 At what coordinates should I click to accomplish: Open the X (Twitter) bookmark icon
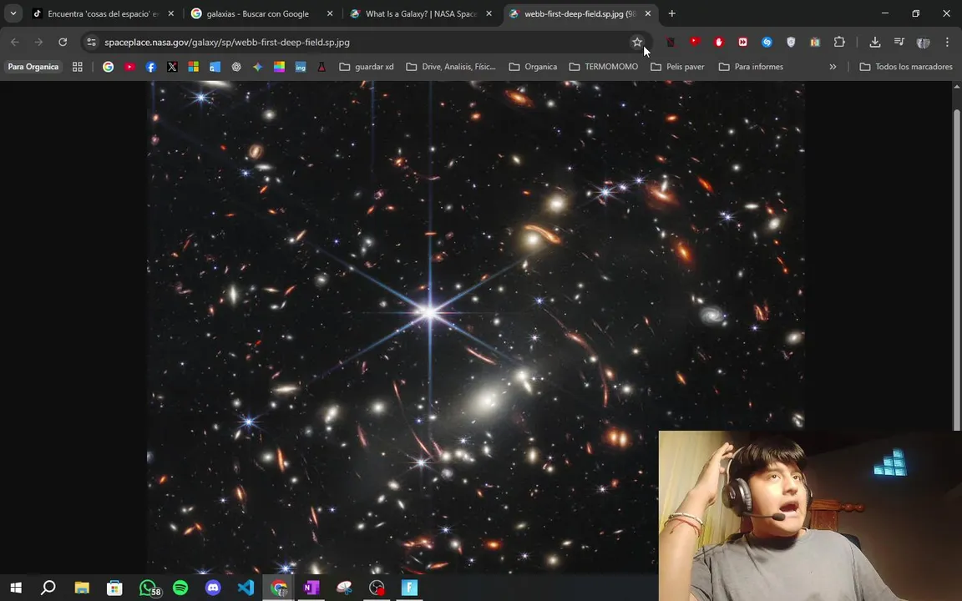click(172, 67)
